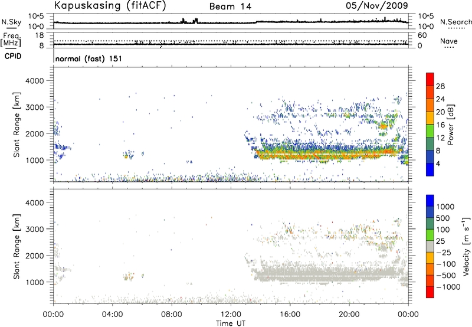The image size is (472, 327).
Task: Click the 20 label on power colorbar
Action: click(x=440, y=112)
